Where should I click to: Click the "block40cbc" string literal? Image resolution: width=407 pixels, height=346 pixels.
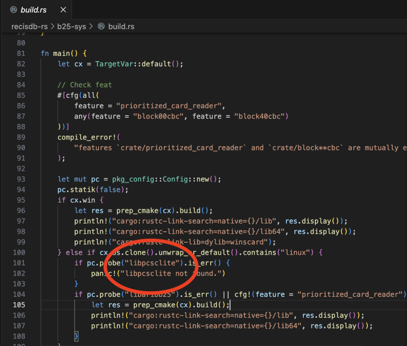pyautogui.click(x=260, y=116)
